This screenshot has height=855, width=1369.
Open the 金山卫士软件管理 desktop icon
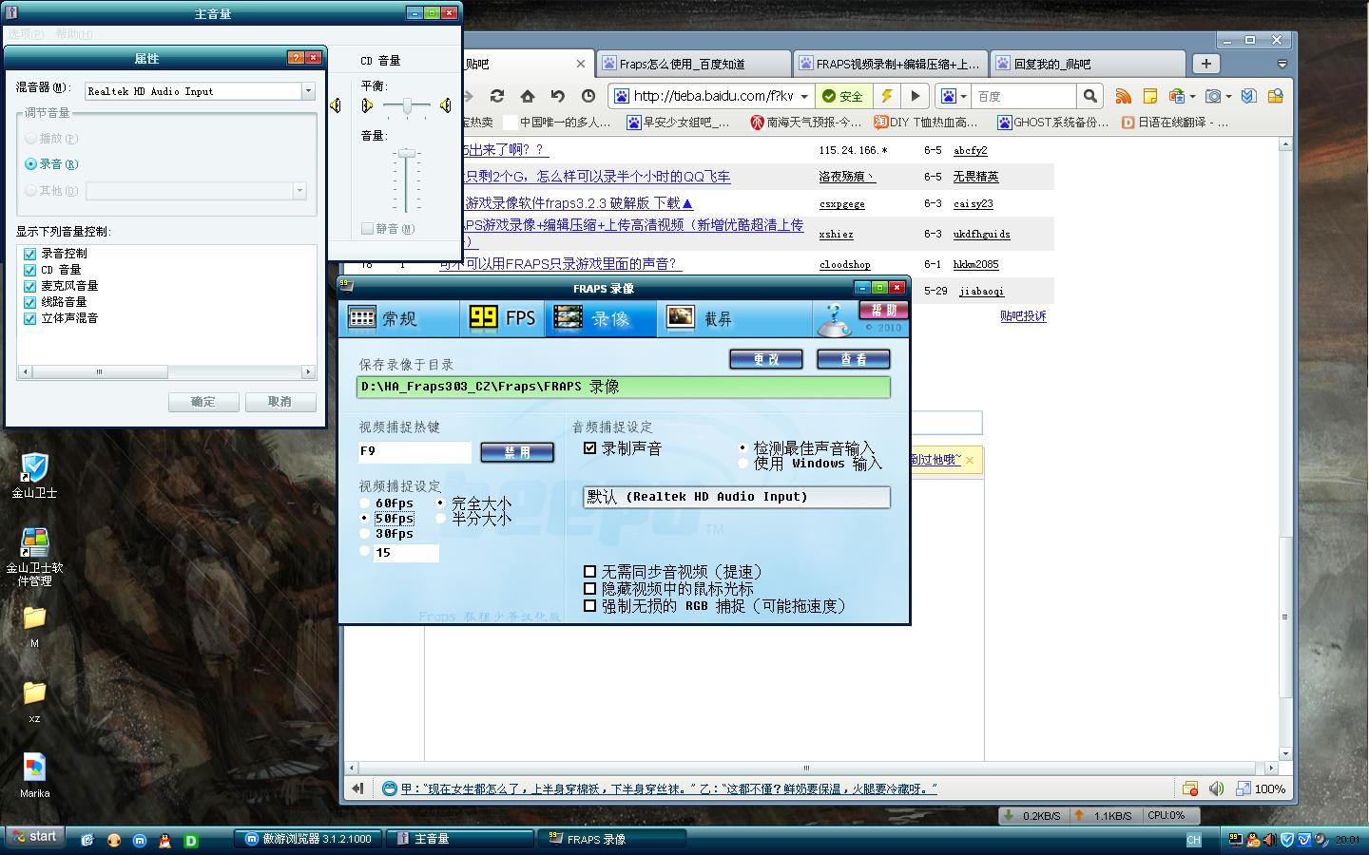pos(34,557)
